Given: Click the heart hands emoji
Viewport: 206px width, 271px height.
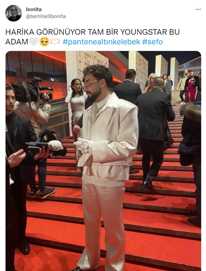Looking at the screenshot, I should pyautogui.click(x=55, y=42).
